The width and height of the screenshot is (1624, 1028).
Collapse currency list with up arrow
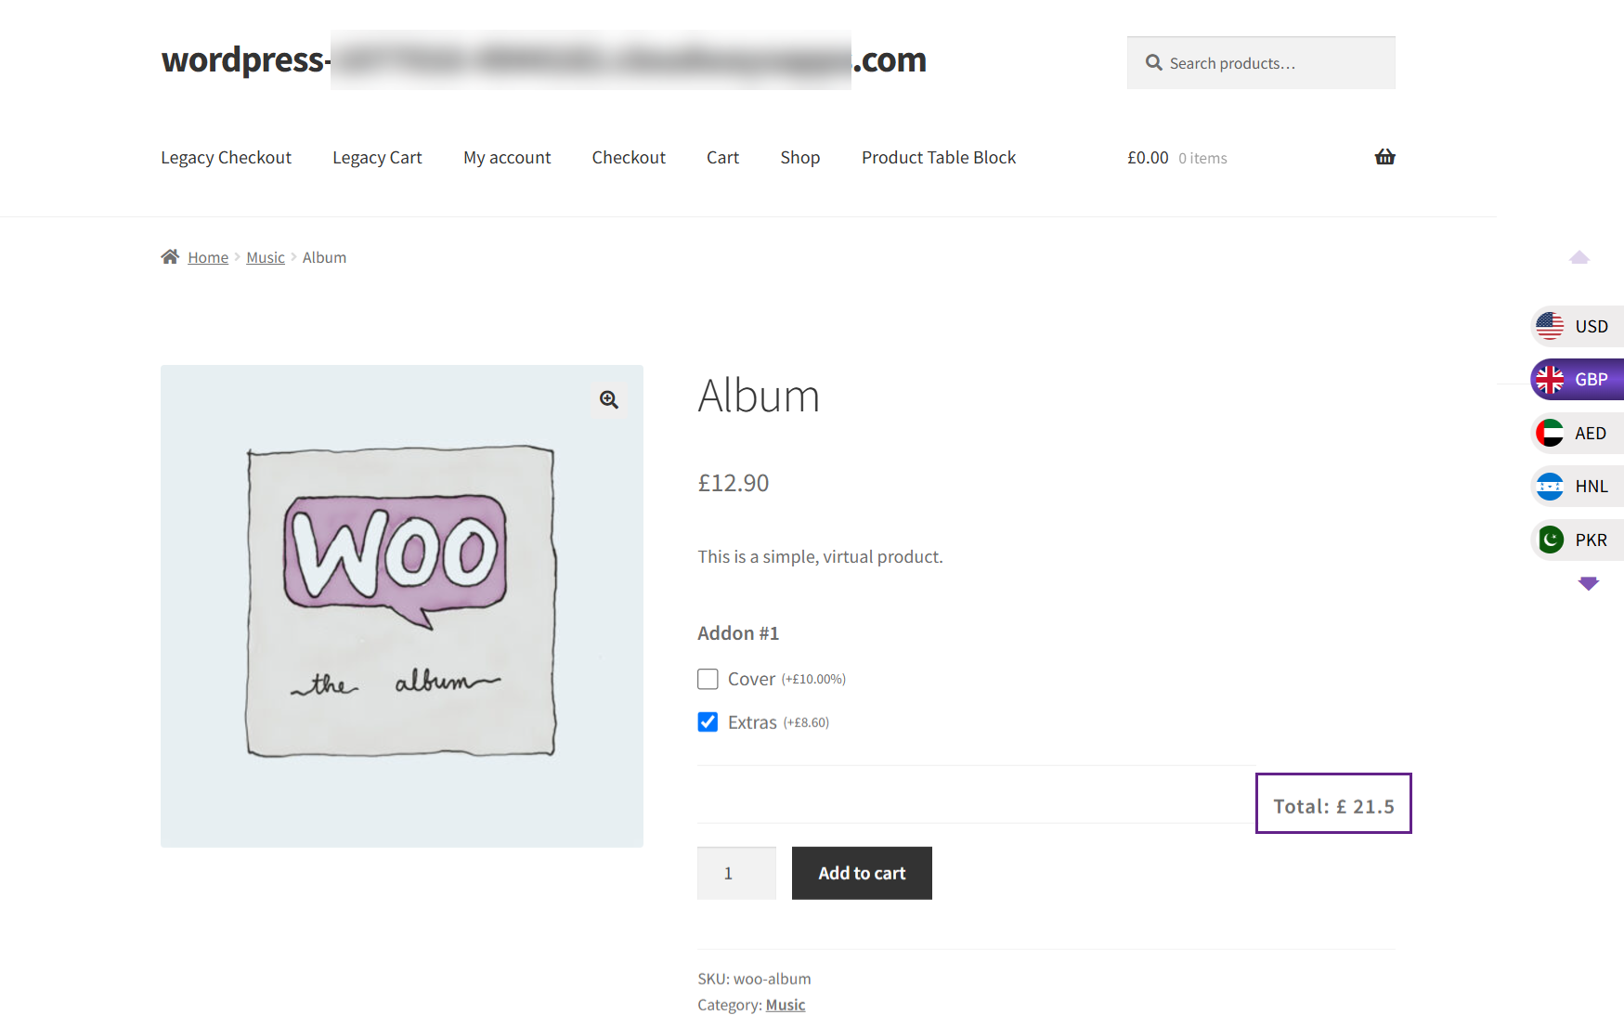pos(1579,257)
